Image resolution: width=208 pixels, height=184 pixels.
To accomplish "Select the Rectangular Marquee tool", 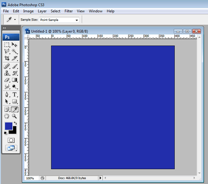I will [7, 44].
